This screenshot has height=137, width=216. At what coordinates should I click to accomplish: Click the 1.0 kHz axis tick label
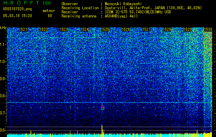[3, 62]
